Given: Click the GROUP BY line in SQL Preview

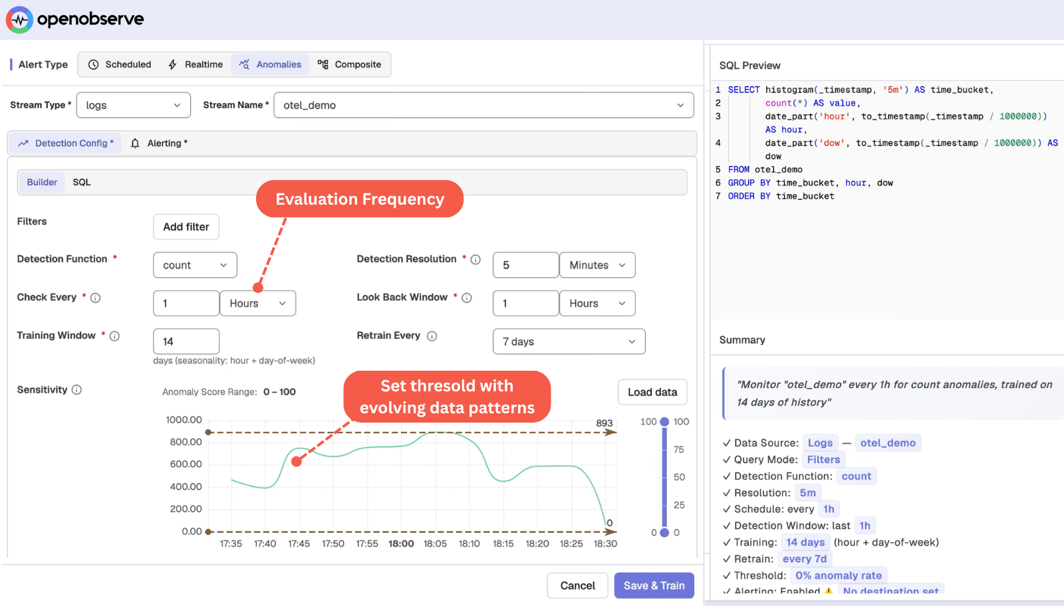Looking at the screenshot, I should (811, 183).
